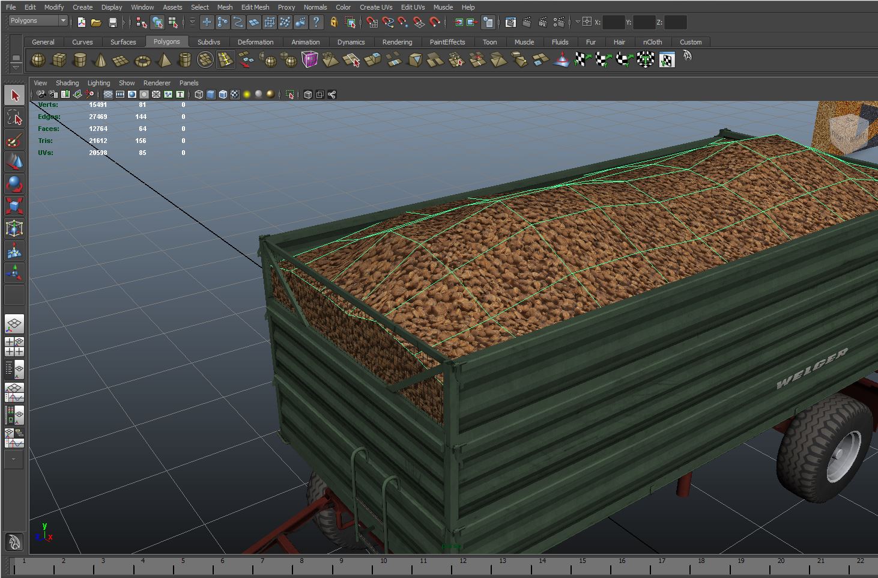Image resolution: width=878 pixels, height=578 pixels.
Task: Click the X coordinate input field
Action: (613, 22)
